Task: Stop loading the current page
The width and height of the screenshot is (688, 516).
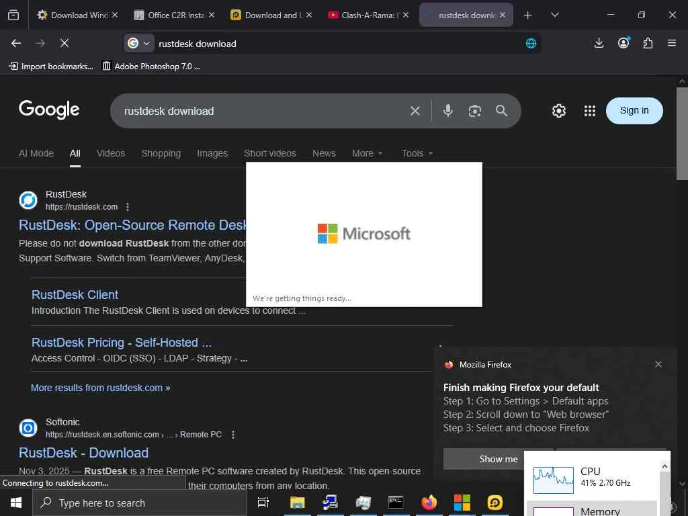Action: click(x=64, y=43)
